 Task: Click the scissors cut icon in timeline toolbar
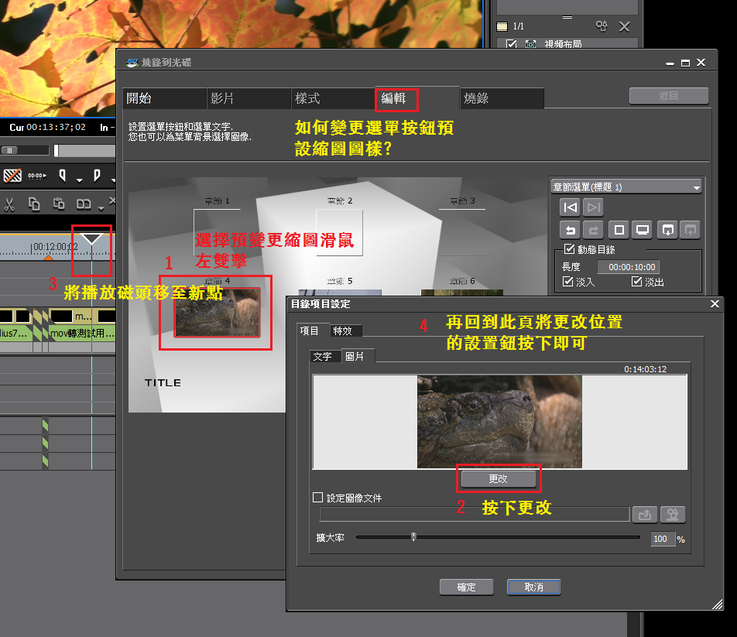pos(11,204)
